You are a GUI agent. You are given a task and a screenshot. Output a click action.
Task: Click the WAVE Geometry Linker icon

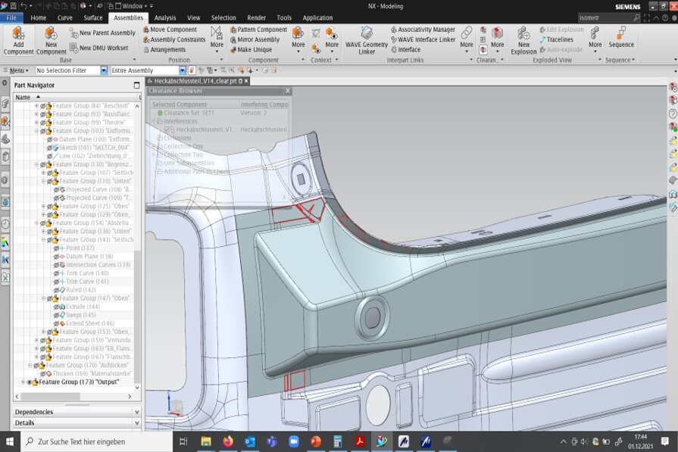point(367,34)
